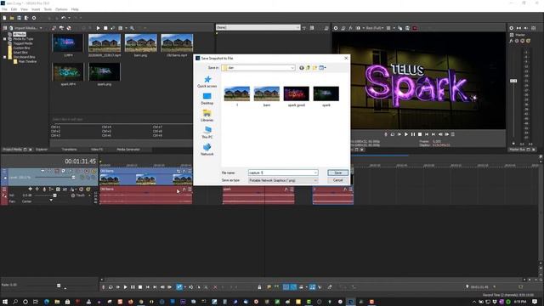Click Play in the timeline transport bar
Image resolution: width=544 pixels, height=306 pixels.
point(125,287)
